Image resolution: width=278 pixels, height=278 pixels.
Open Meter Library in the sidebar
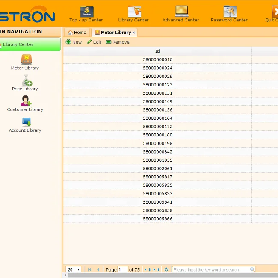tap(25, 62)
